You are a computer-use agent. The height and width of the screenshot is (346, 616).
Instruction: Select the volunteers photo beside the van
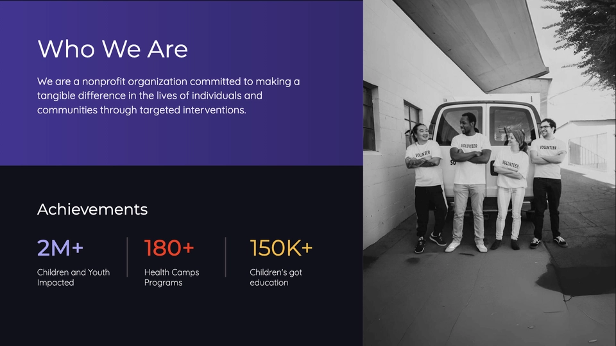[x=489, y=173]
